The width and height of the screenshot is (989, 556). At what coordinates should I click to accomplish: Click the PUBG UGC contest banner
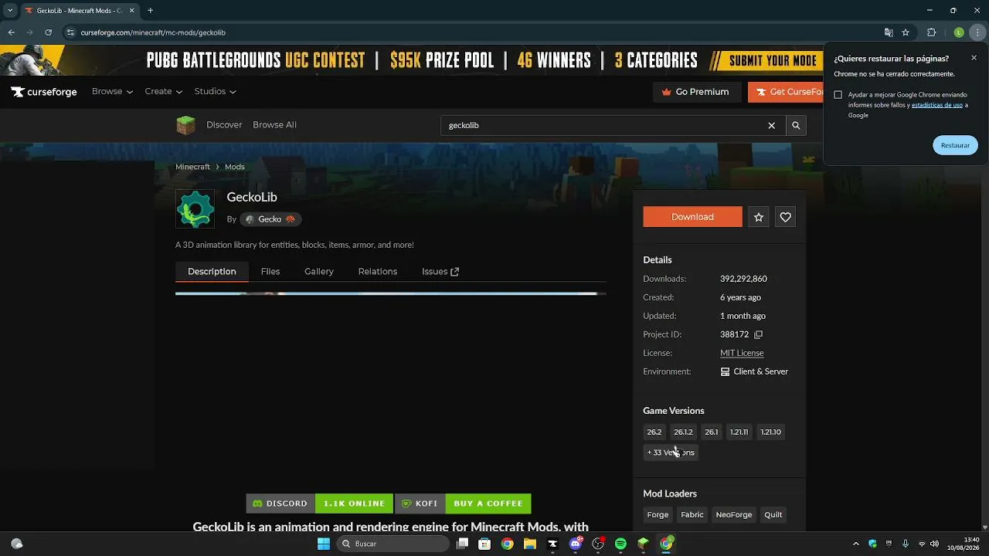coord(411,60)
